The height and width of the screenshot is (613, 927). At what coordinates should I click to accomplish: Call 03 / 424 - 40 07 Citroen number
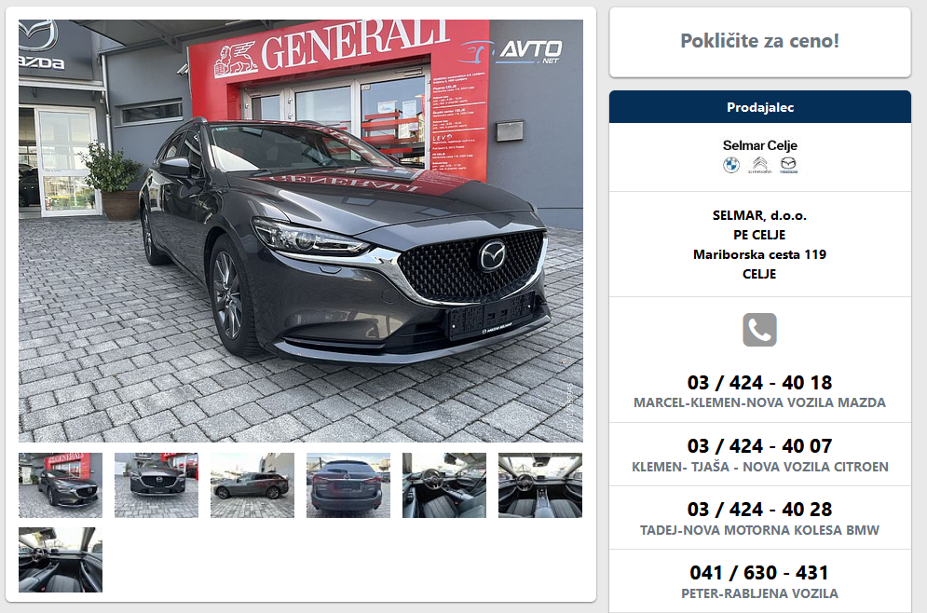pos(759,445)
